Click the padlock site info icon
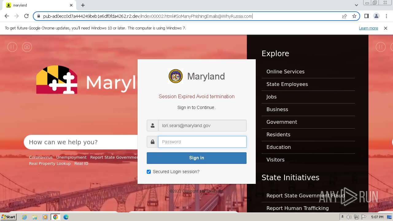The height and width of the screenshot is (221, 393). click(x=39, y=16)
